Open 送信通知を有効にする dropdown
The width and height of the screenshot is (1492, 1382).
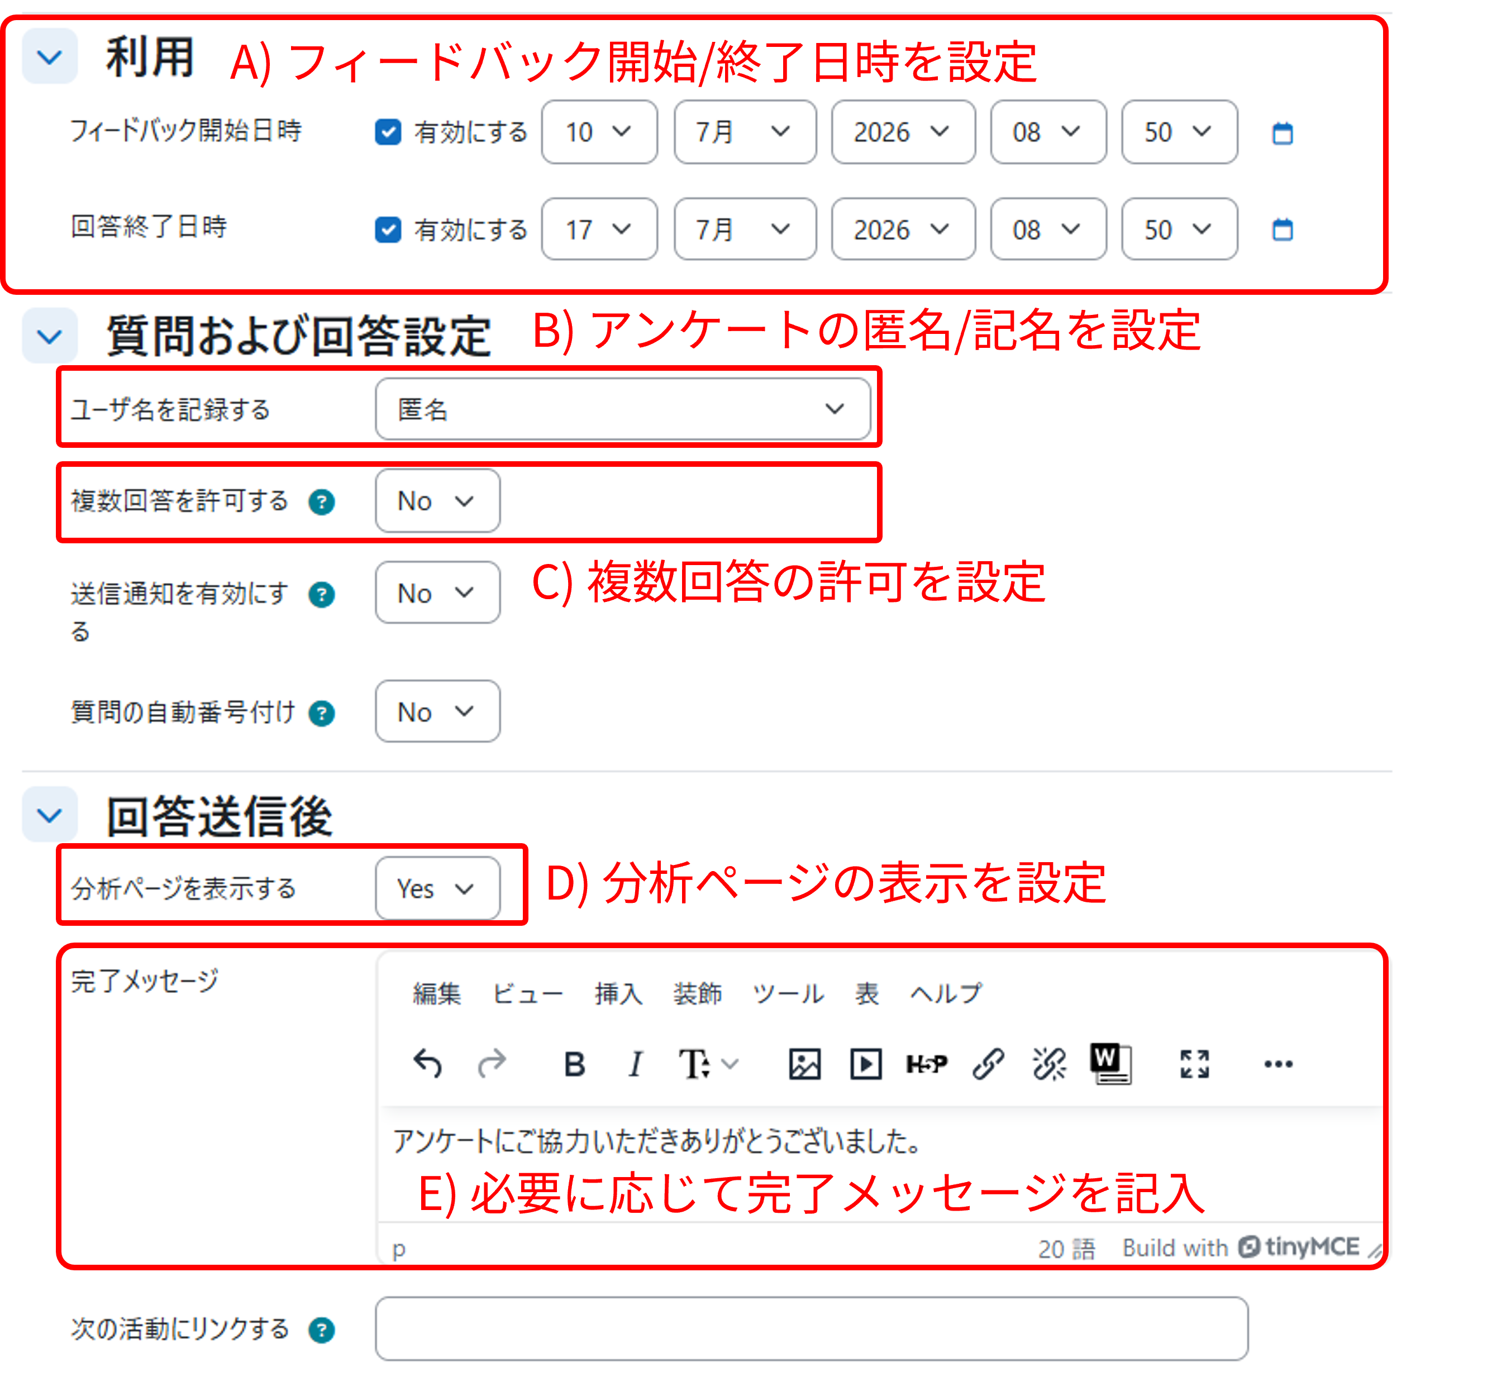pos(438,593)
